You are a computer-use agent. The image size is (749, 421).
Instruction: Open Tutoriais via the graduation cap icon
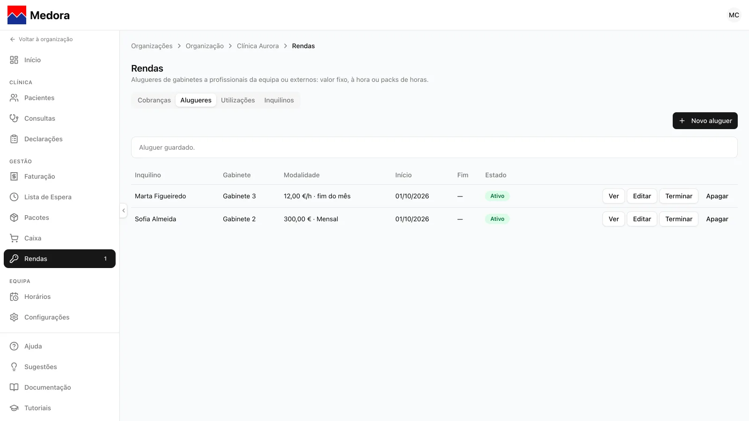tap(14, 408)
